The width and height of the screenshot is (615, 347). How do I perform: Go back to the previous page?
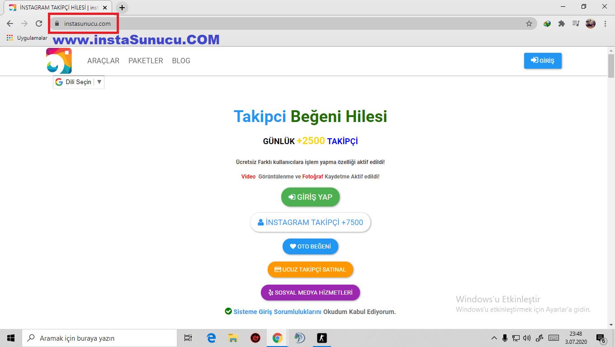(x=10, y=23)
